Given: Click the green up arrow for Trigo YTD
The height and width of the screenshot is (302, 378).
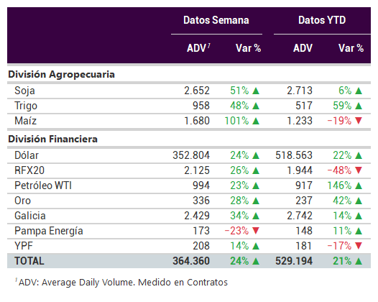Looking at the screenshot, I should 359,106.
